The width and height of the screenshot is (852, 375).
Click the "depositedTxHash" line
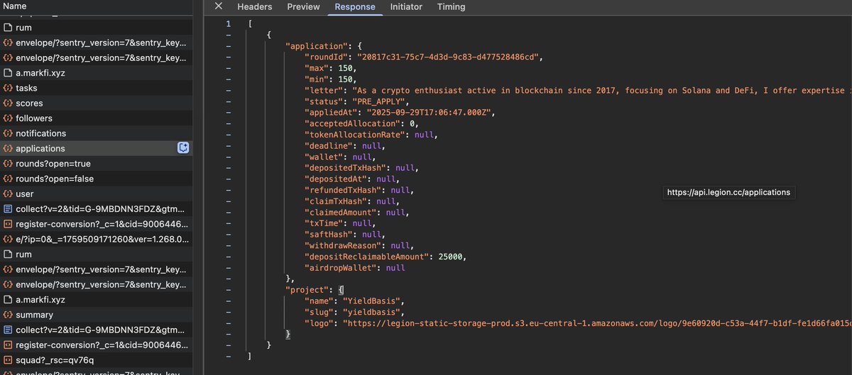pyautogui.click(x=361, y=168)
